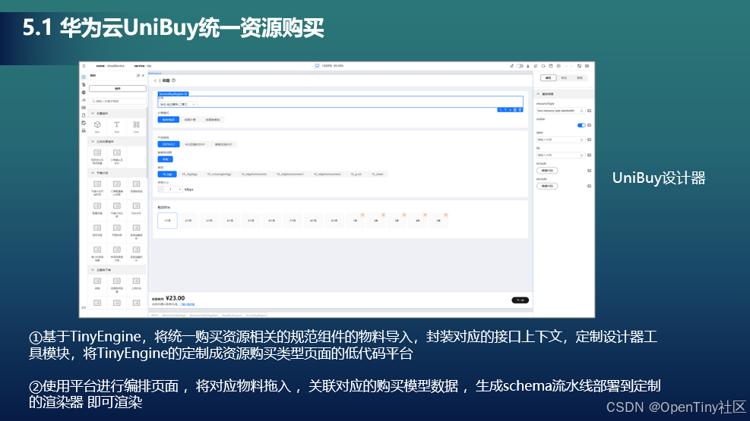Screen dimensions: 750x421
Task: Select the 19_bgp type option
Action: point(167,174)
